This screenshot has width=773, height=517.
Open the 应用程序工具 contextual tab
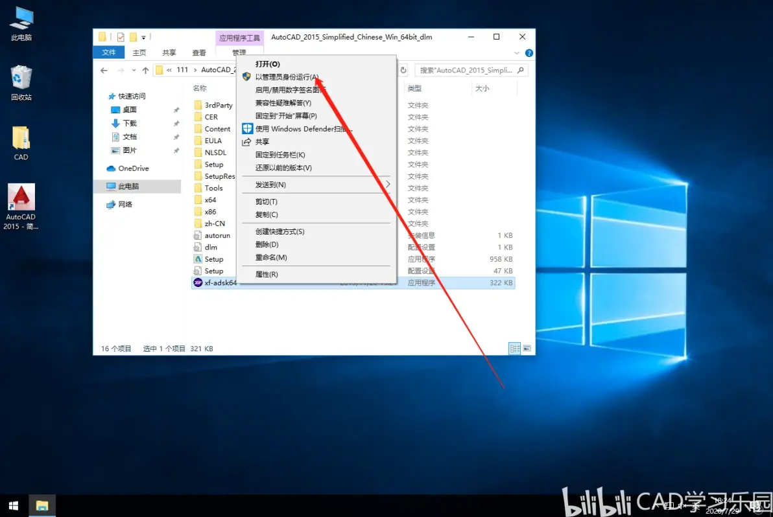(x=239, y=38)
